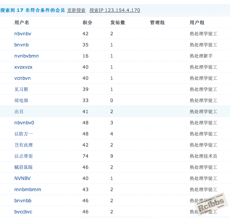Open user profile nbvnbv
Viewport: 230px width, 218px height.
pos(23,34)
